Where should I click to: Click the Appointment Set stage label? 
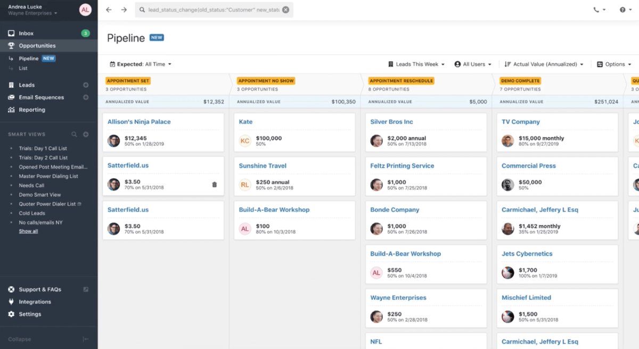[x=128, y=81]
